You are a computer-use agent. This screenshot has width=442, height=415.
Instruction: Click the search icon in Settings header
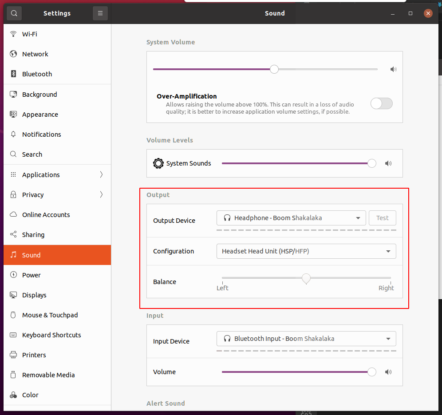pos(14,13)
